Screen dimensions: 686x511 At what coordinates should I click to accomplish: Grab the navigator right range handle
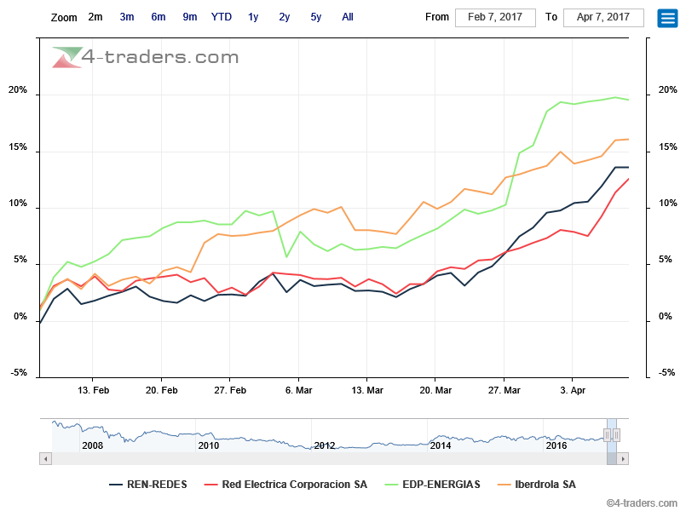(x=616, y=435)
